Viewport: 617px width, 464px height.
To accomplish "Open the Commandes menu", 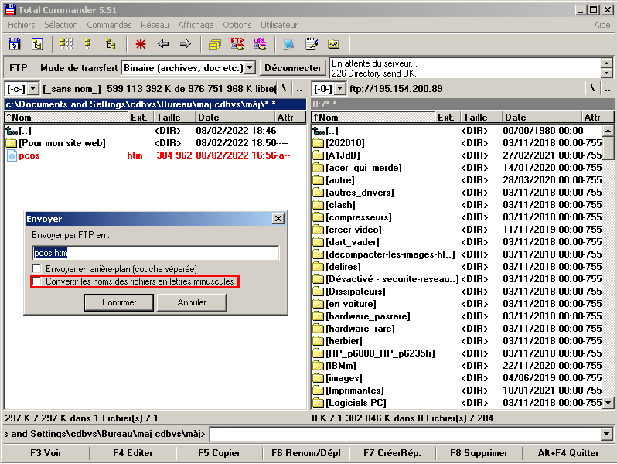I will [x=109, y=25].
